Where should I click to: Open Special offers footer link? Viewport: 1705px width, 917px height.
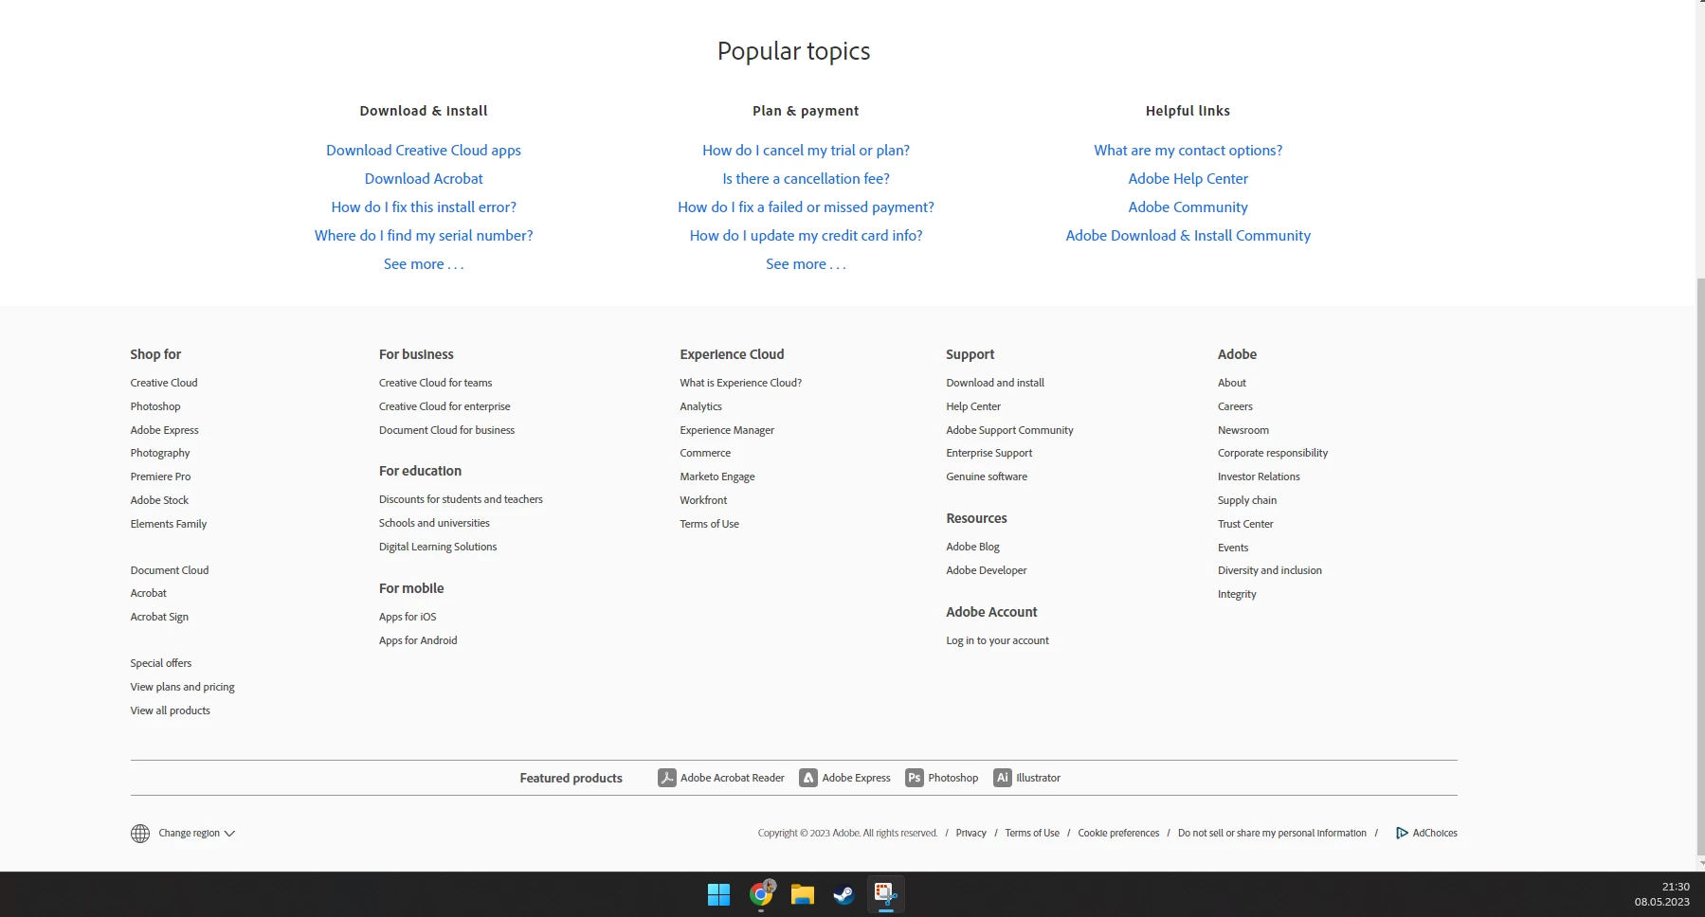click(x=161, y=663)
